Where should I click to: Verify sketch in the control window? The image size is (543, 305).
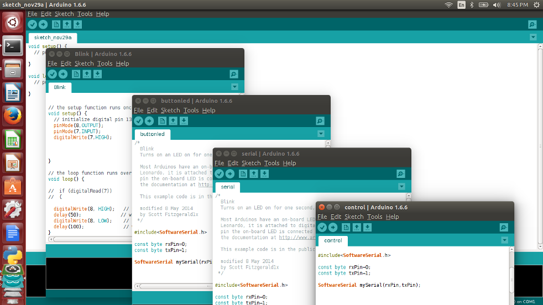tap(322, 228)
